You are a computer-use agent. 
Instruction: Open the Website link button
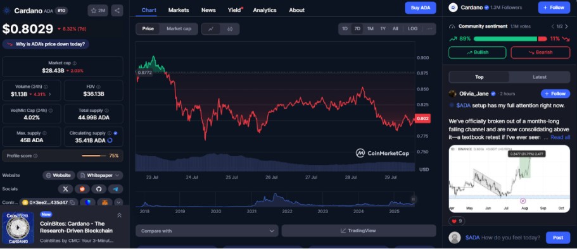[58, 175]
